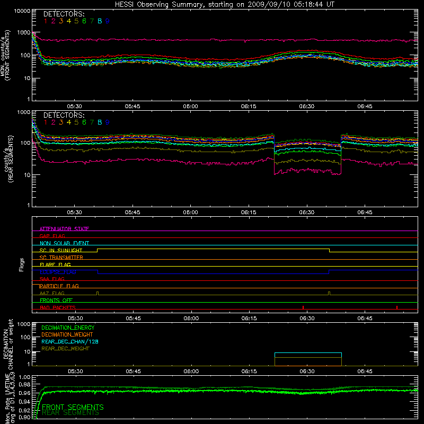Click the AAZ_FLAG pulse near 06:36
Viewport: 424px width, 424px height.
pos(329,294)
